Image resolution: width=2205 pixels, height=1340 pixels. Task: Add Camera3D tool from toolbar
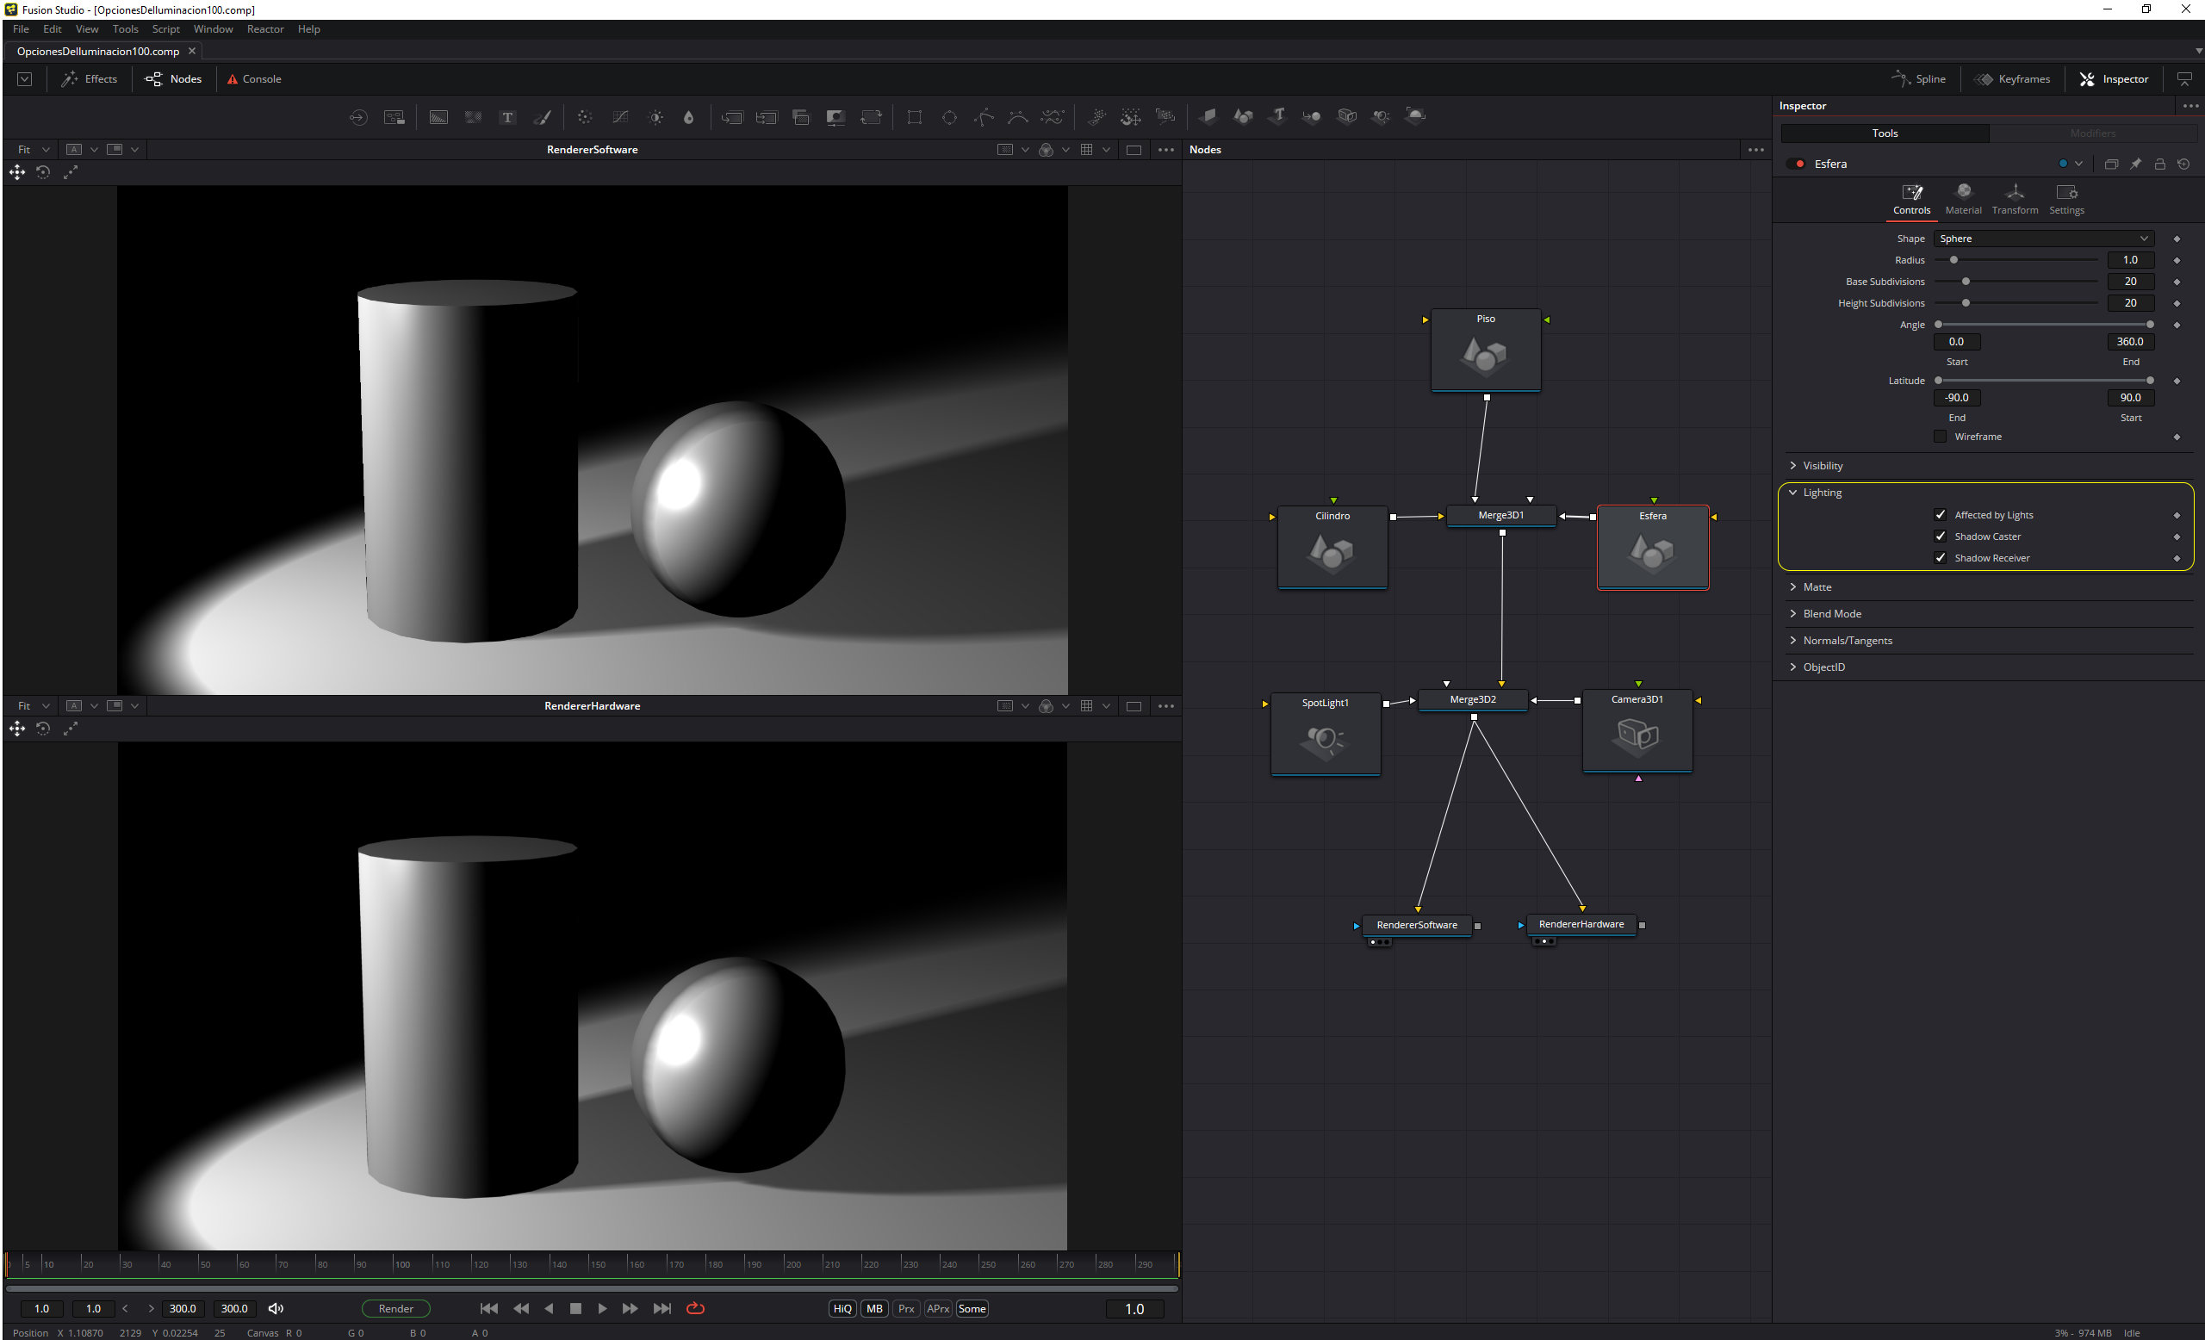(1346, 116)
